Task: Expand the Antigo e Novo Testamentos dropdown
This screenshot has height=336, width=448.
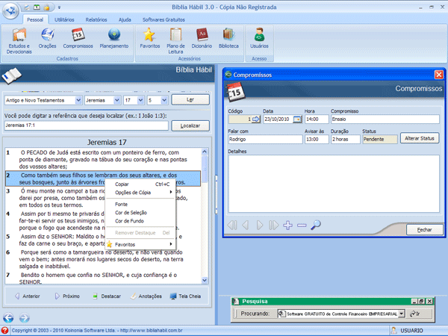Action: [x=78, y=99]
